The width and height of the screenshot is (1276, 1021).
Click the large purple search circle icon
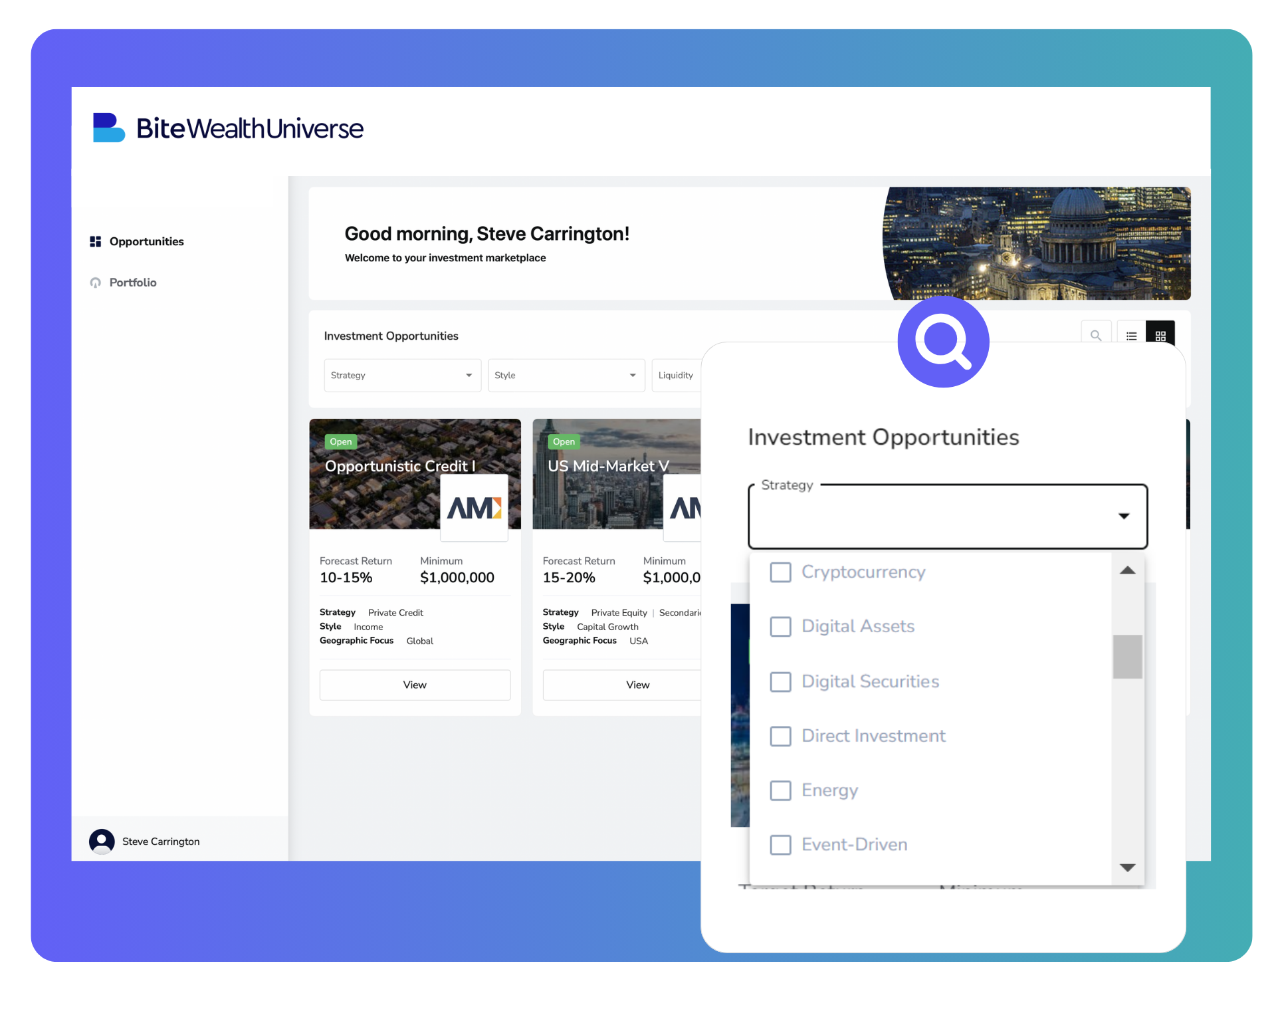(x=943, y=342)
